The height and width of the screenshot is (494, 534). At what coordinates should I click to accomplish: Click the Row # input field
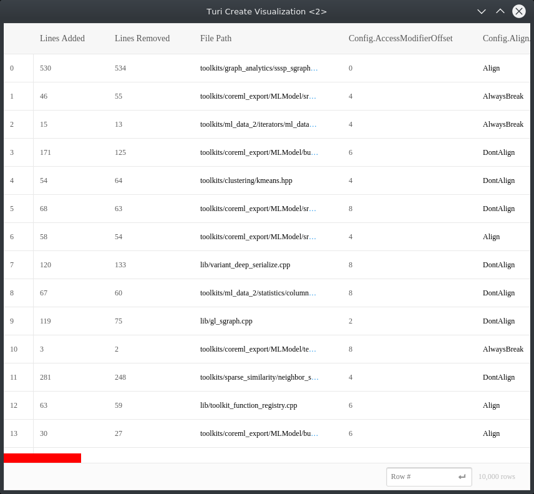[x=429, y=477]
